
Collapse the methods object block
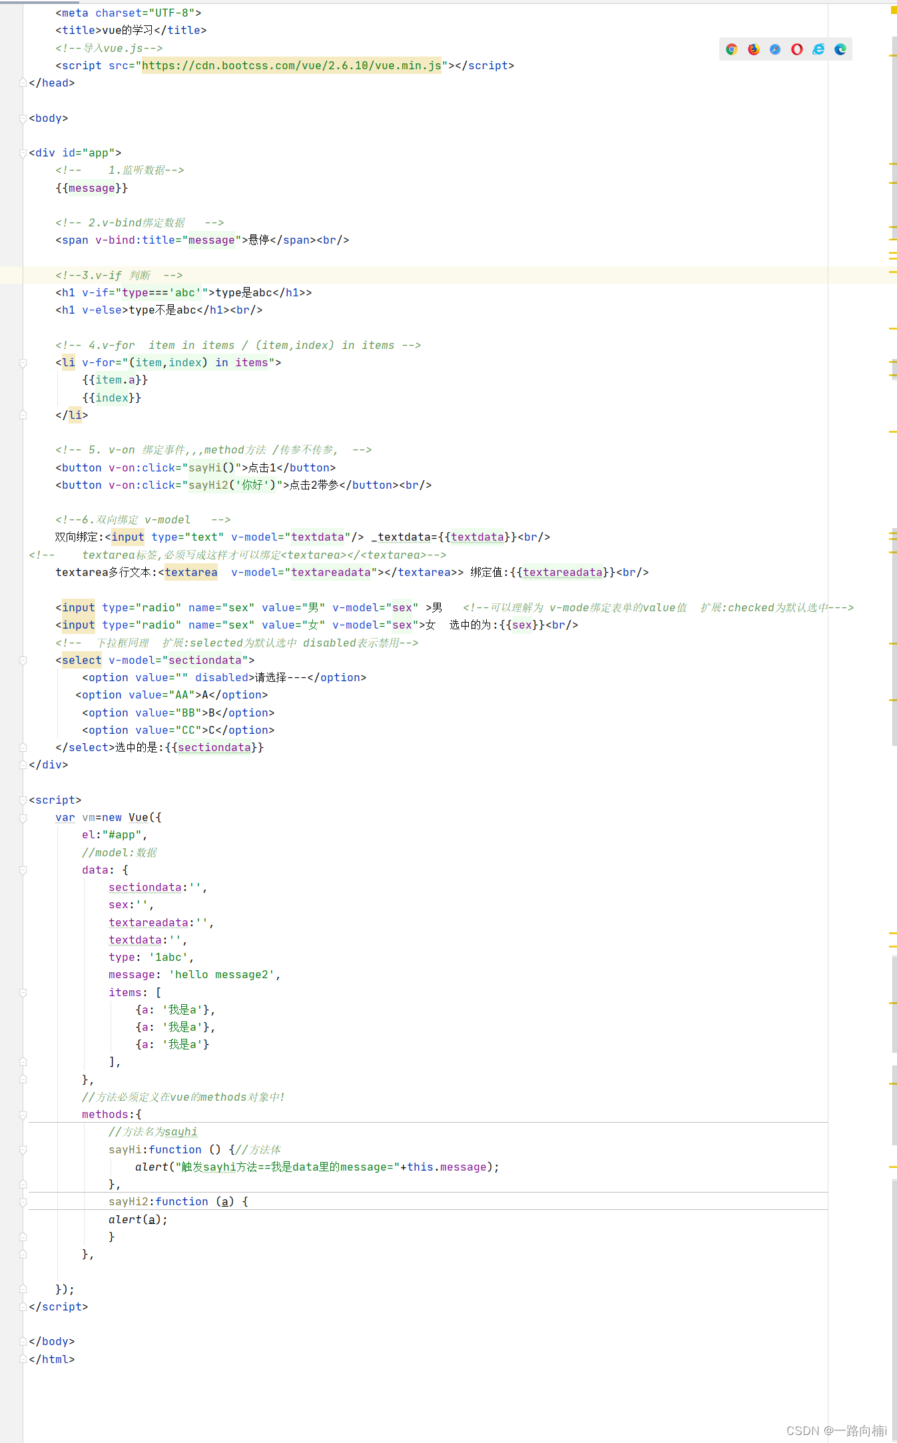click(23, 1115)
